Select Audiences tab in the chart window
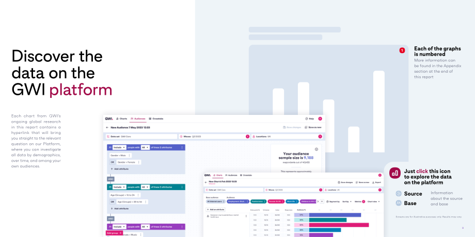Image resolution: width=475 pixels, height=237 pixels. (231, 175)
